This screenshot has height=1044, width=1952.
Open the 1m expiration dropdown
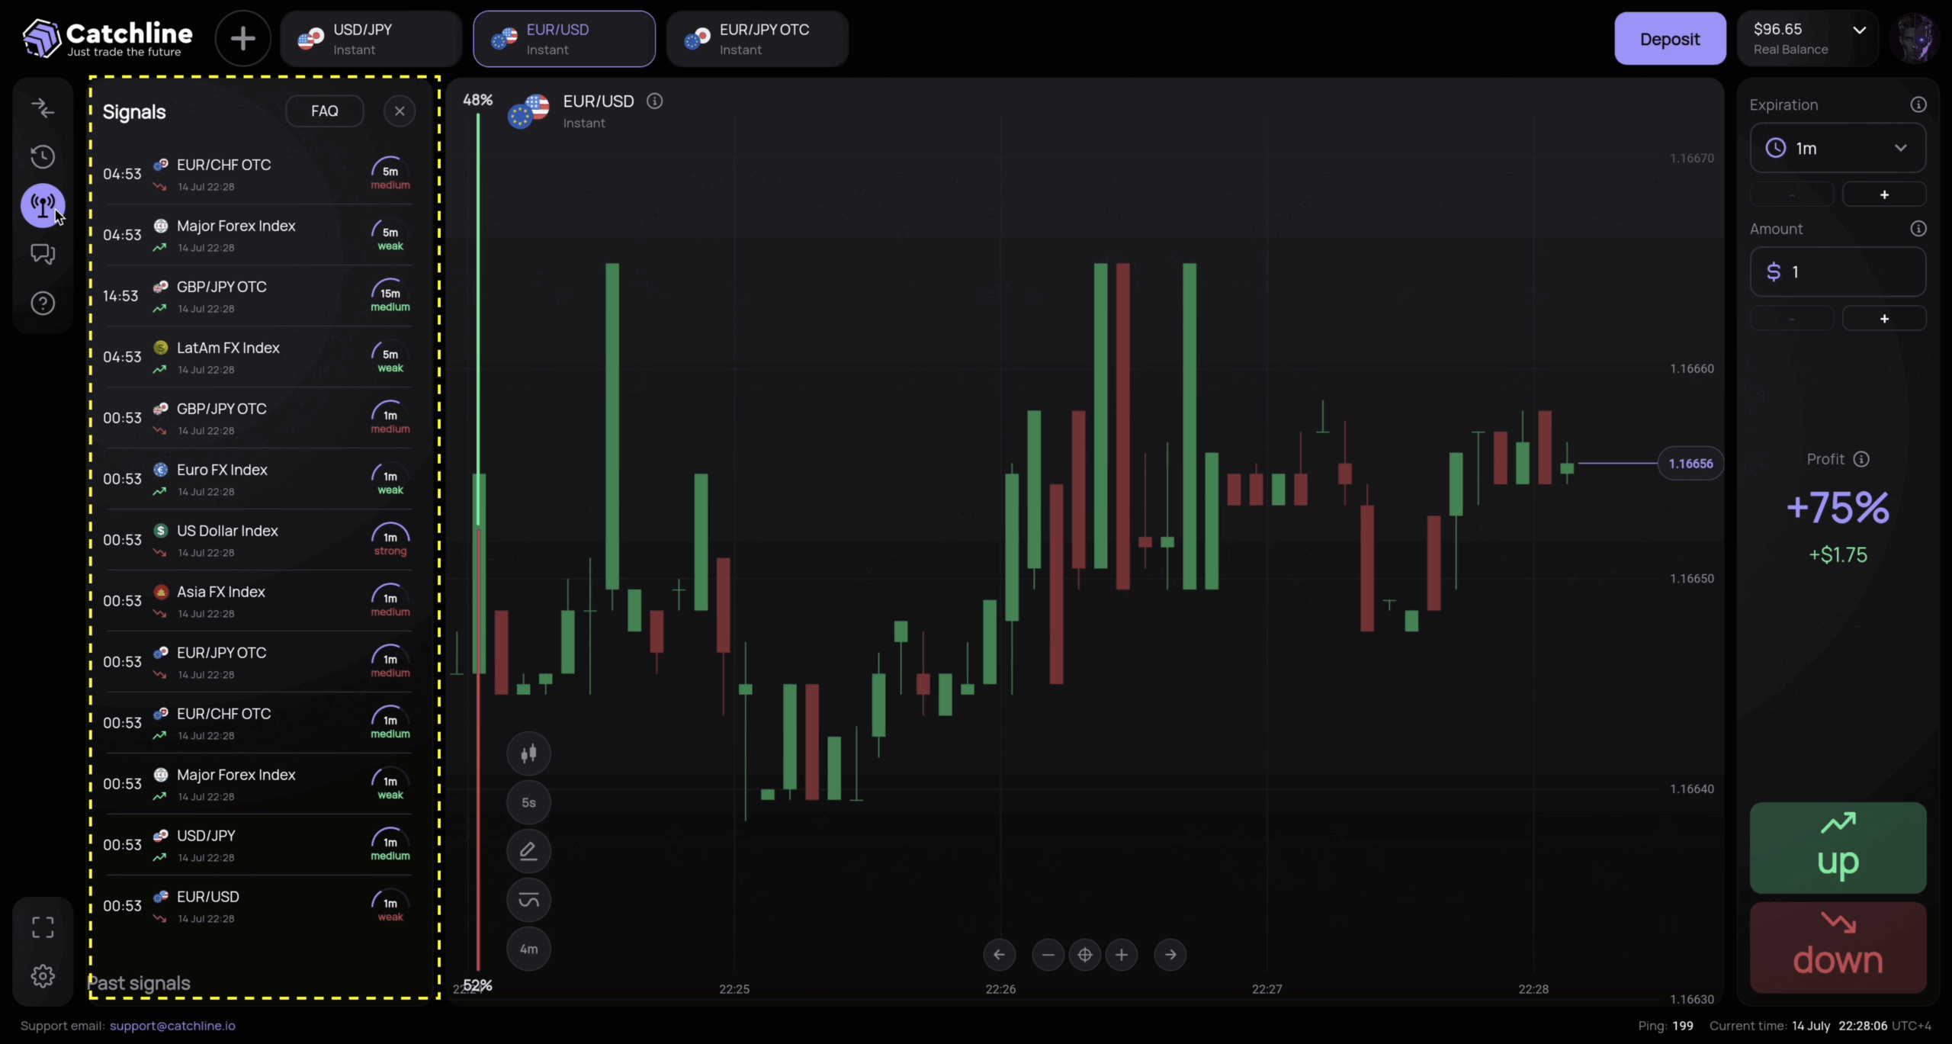(1838, 148)
